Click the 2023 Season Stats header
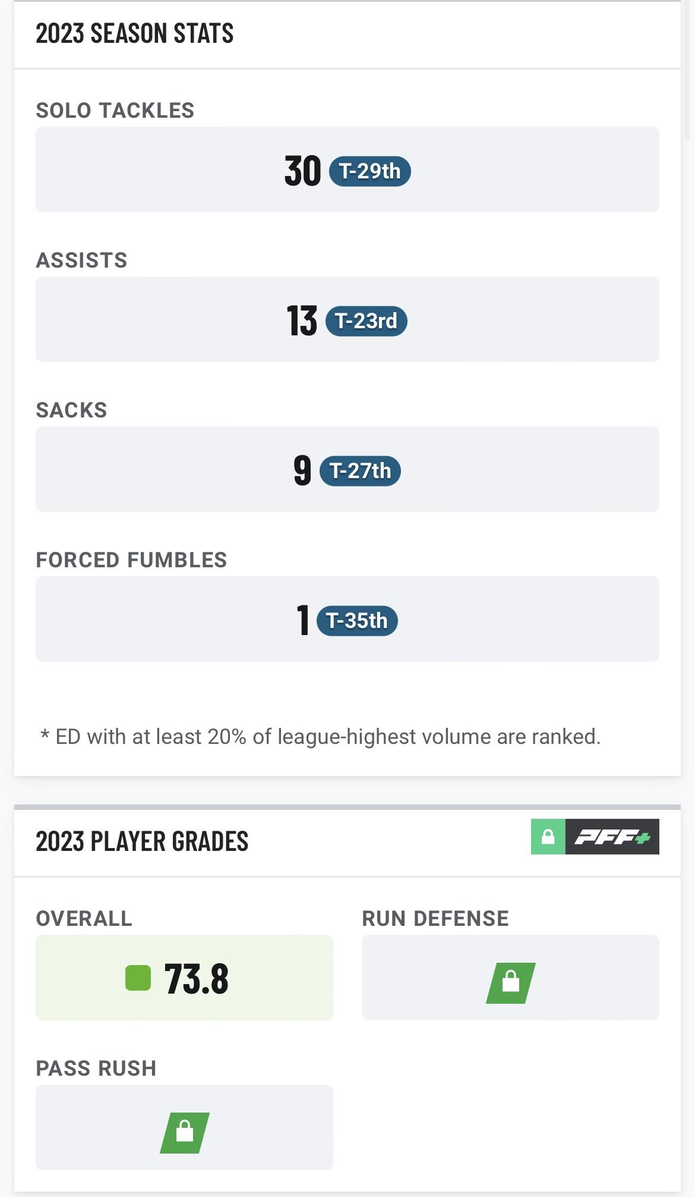The image size is (695, 1197). [x=135, y=33]
